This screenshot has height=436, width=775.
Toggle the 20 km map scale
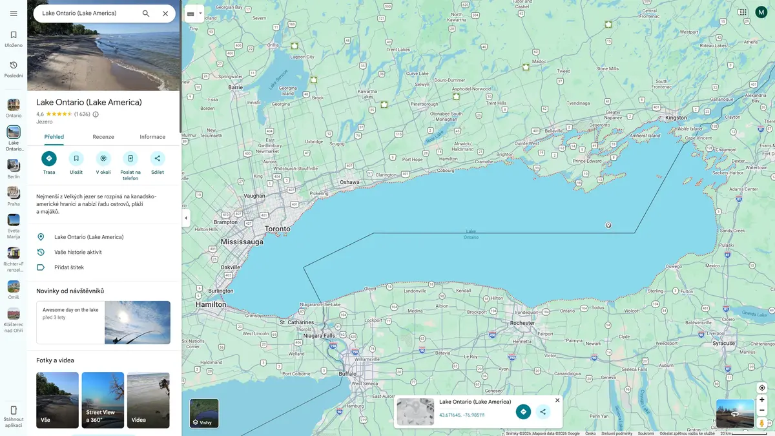744,433
